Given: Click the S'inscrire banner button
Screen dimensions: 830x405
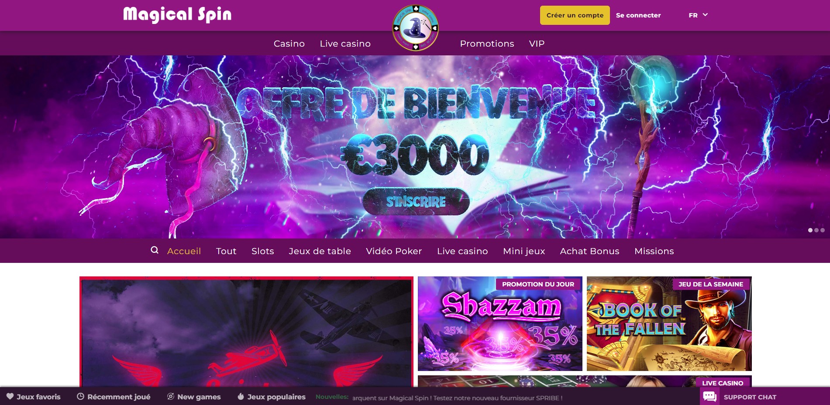Looking at the screenshot, I should pyautogui.click(x=416, y=201).
